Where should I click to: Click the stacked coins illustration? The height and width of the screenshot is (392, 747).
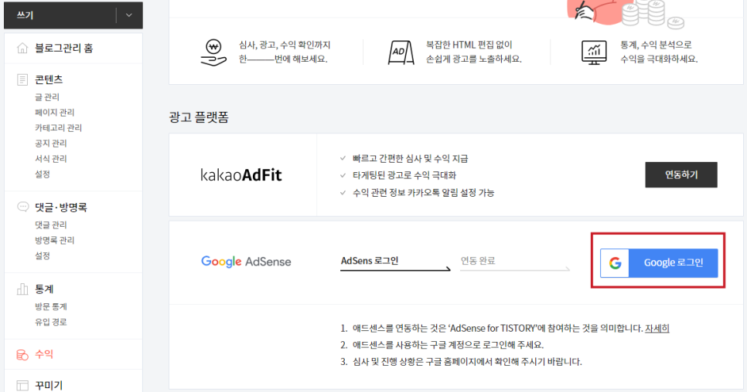[x=652, y=14]
